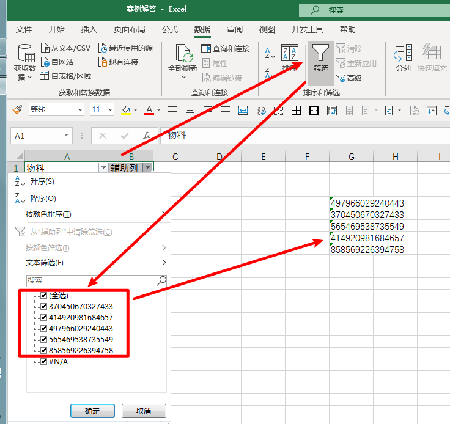Uncheck the 858569226394758 checkbox
450x424 pixels.
[43, 350]
